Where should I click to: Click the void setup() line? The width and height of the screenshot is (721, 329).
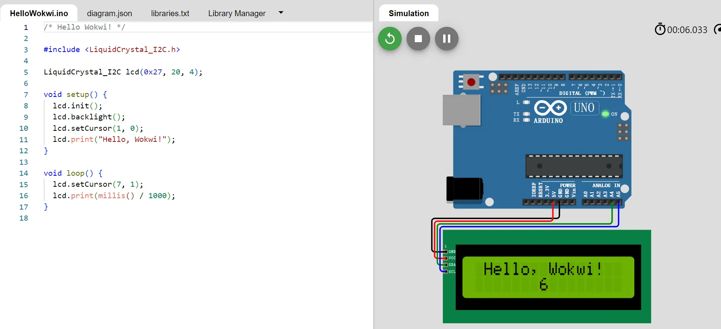pyautogui.click(x=75, y=95)
